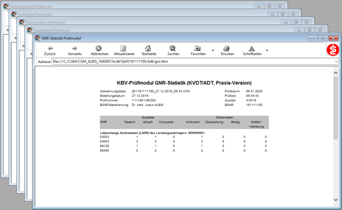
Task: Click the red ALBIS logo icon
Action: tap(333, 50)
